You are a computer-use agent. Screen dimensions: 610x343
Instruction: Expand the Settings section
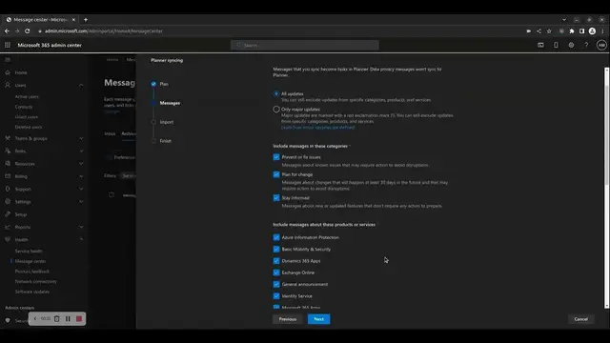pyautogui.click(x=81, y=202)
